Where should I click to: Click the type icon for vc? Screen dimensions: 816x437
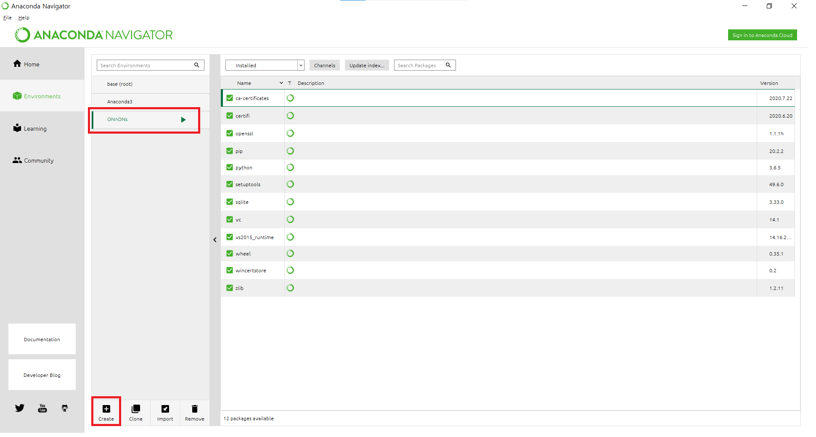coord(290,219)
